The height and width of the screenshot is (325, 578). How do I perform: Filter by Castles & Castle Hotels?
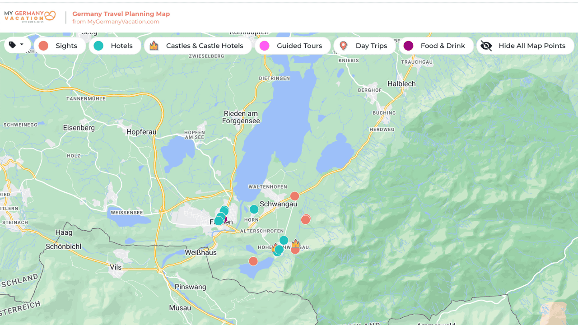tap(198, 46)
